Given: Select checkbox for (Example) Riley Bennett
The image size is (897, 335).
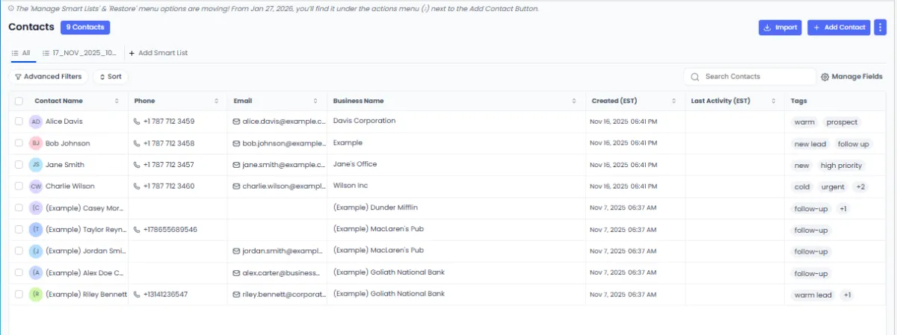Looking at the screenshot, I should click(19, 294).
